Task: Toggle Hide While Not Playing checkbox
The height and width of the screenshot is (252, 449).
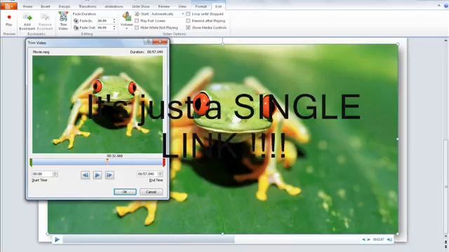Action: pos(137,28)
